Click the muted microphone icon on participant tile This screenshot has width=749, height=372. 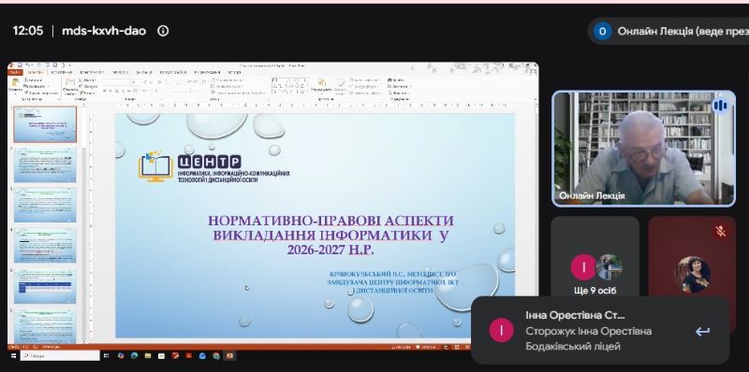point(720,231)
